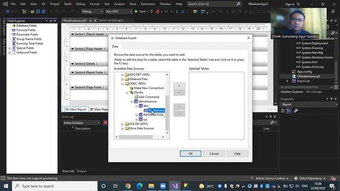Select Running Total Fields item
Screen dimensions: 340x191
[30, 44]
